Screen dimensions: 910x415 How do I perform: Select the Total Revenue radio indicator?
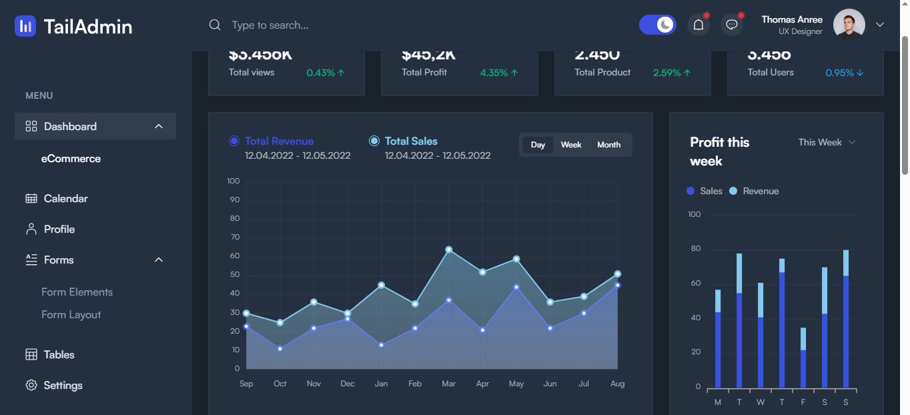point(234,140)
